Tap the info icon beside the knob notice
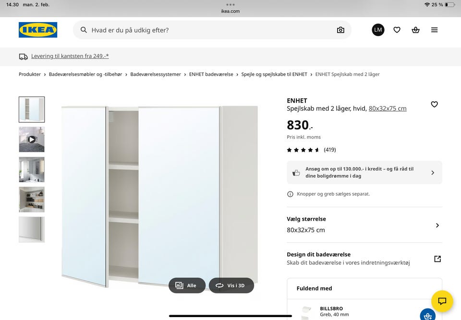461x320 pixels. pos(290,194)
